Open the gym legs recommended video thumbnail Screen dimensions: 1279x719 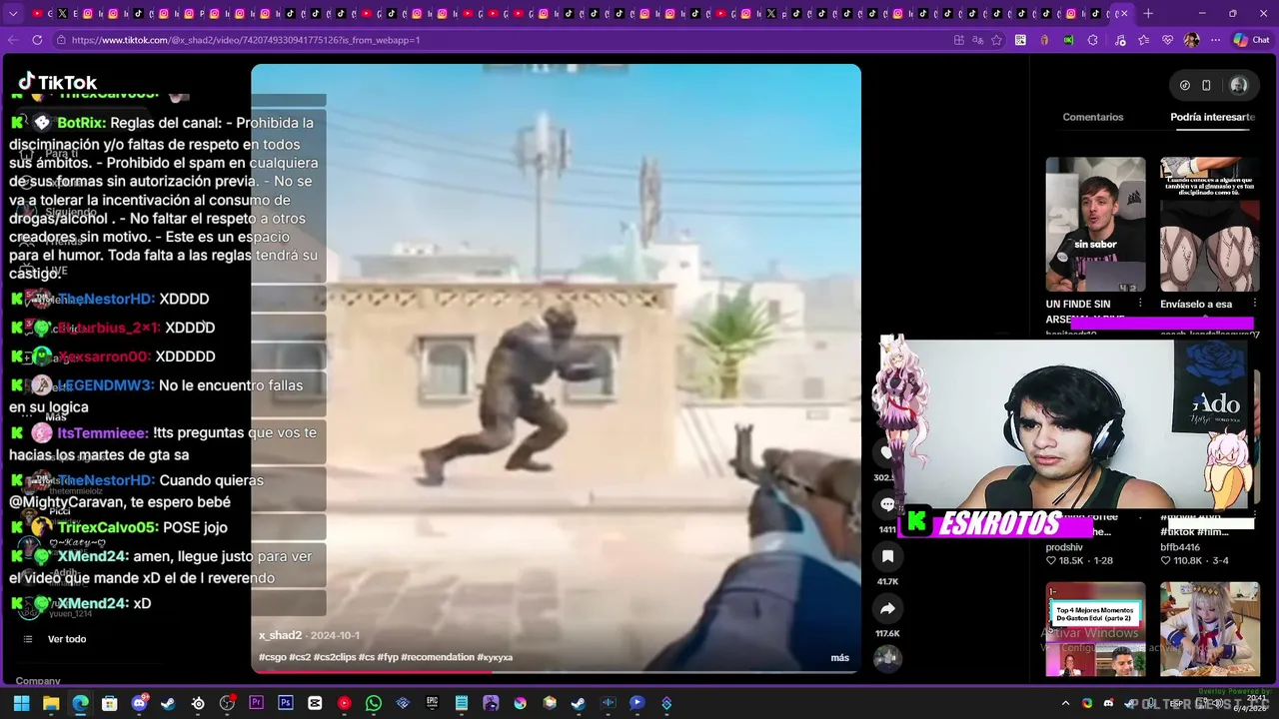point(1210,224)
